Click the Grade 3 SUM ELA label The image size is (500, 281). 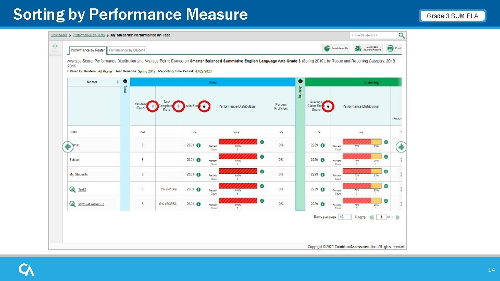(453, 16)
